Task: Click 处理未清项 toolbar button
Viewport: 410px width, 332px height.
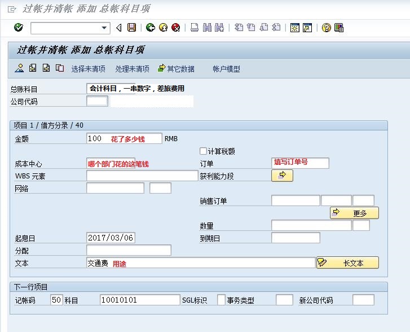Action: coord(133,69)
